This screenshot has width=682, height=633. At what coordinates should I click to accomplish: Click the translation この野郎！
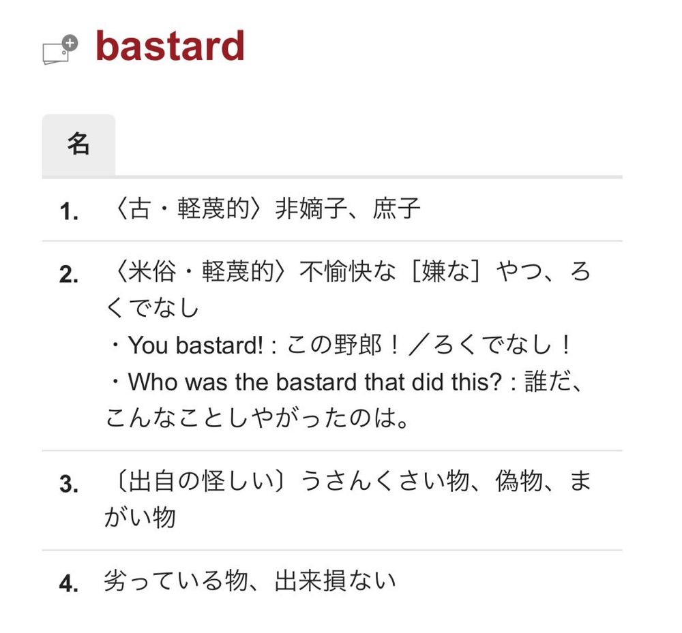point(344,345)
